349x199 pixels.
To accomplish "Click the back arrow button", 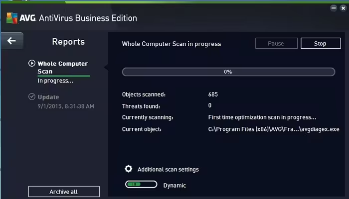I will [x=12, y=41].
